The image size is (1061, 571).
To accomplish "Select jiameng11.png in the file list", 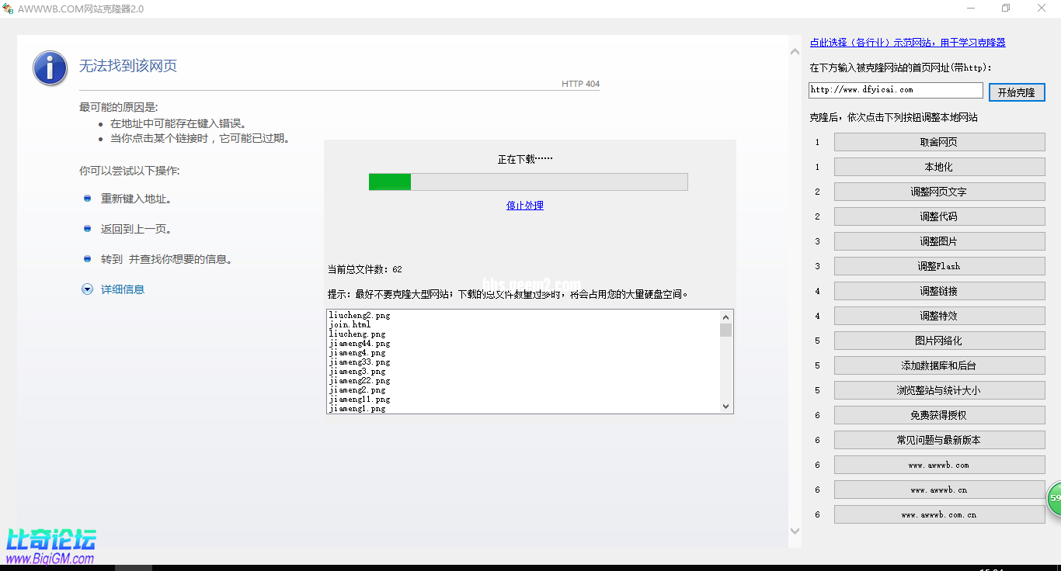I will [360, 400].
